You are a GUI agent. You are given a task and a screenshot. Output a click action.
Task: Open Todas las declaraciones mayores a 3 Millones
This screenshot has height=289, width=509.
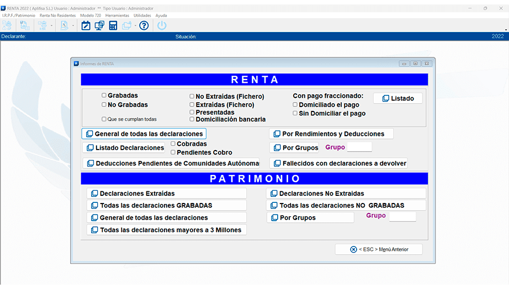pos(167,230)
